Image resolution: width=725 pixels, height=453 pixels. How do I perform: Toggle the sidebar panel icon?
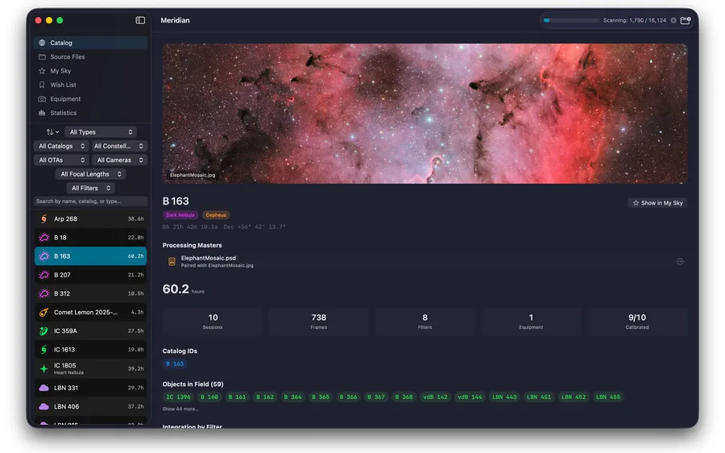140,20
